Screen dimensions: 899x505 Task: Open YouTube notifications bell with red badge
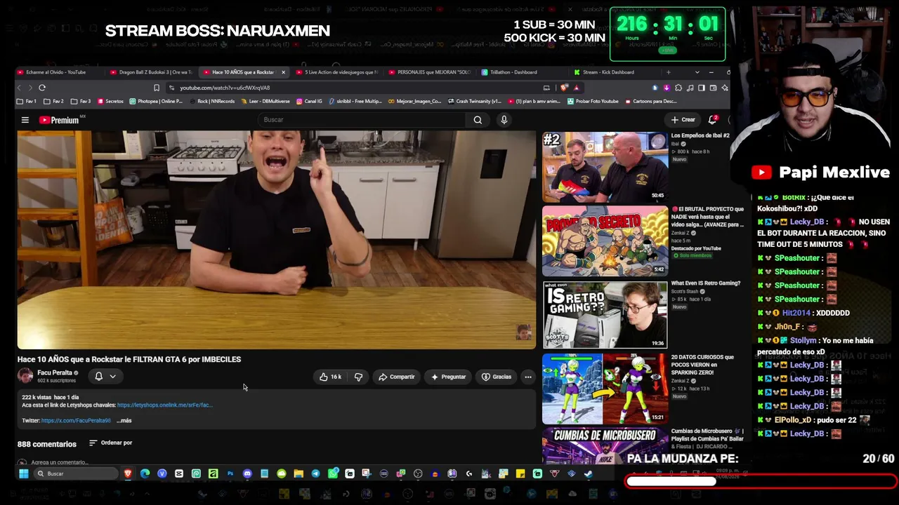click(x=713, y=120)
